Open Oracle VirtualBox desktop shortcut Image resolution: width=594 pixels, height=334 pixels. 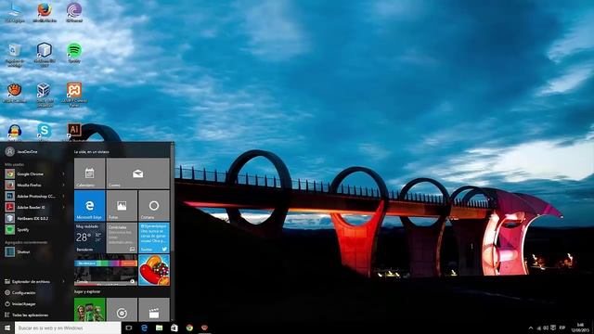[x=45, y=95]
